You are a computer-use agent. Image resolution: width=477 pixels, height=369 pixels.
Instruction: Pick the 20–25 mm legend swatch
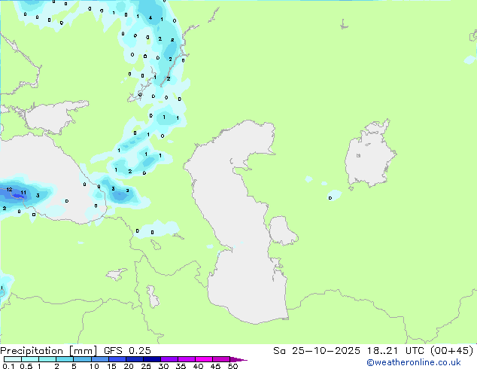pyautogui.click(x=134, y=359)
